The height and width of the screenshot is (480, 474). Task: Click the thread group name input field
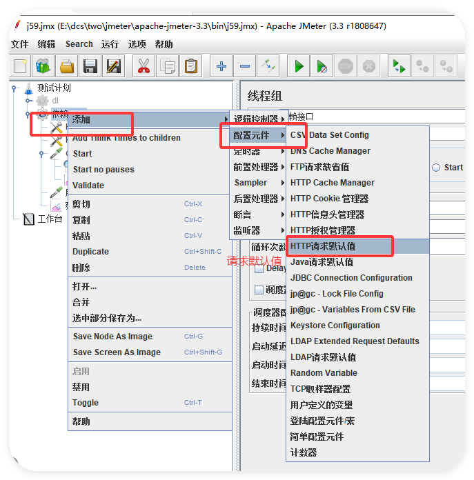[x=376, y=117]
